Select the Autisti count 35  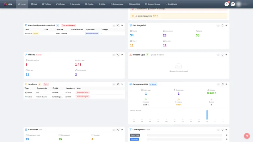(198, 35)
